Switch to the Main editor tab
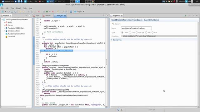200x112 pixels. (x=36, y=16)
